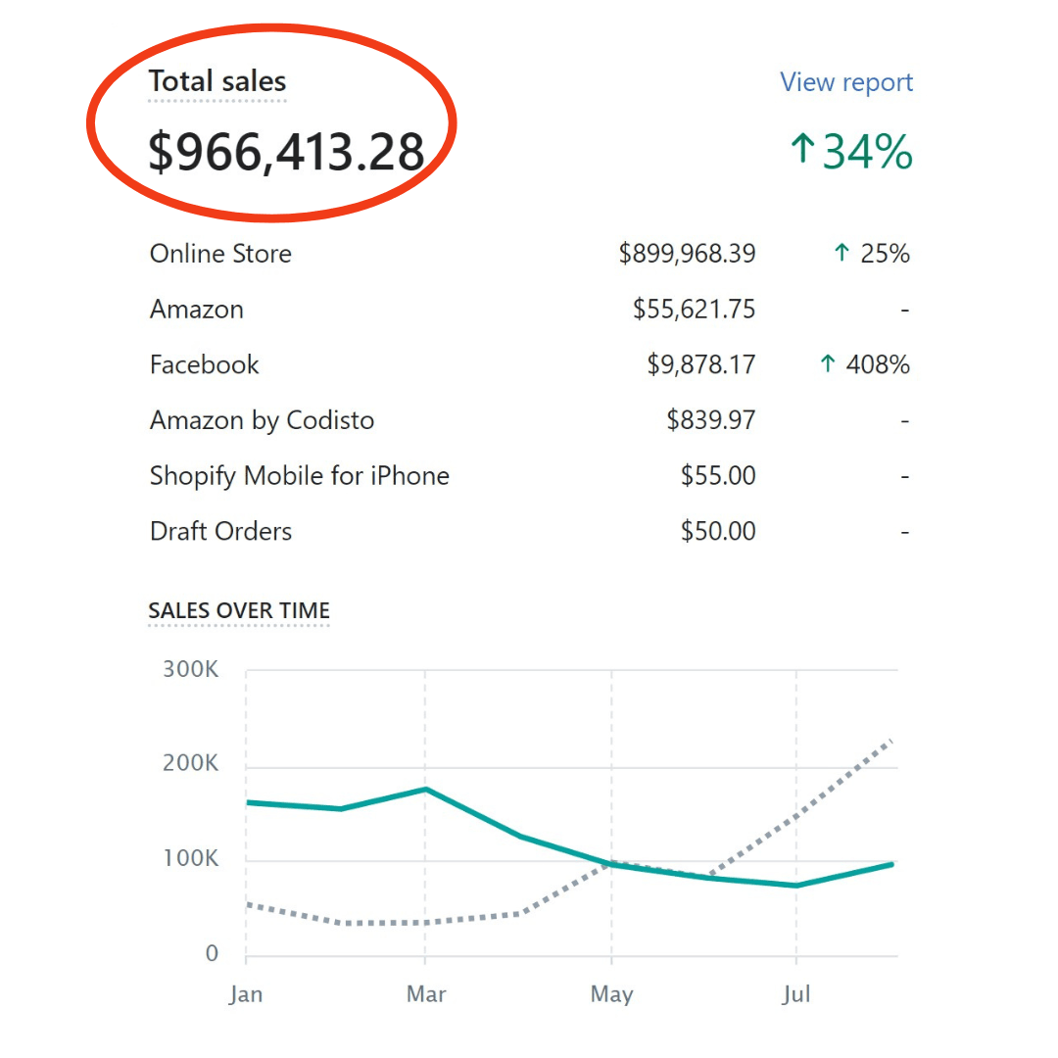Click the Total sales heading
The image size is (1058, 1058).
[x=217, y=81]
